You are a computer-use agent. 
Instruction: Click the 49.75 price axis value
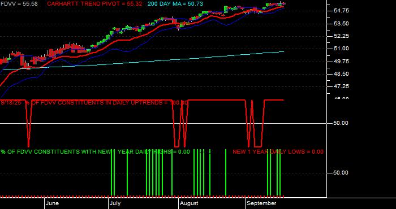(x=342, y=61)
